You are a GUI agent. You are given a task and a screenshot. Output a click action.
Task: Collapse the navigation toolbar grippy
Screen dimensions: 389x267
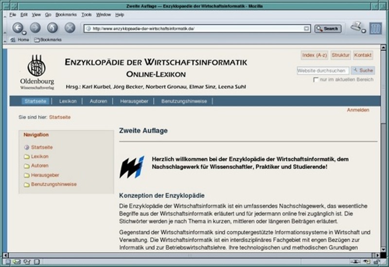click(5, 28)
